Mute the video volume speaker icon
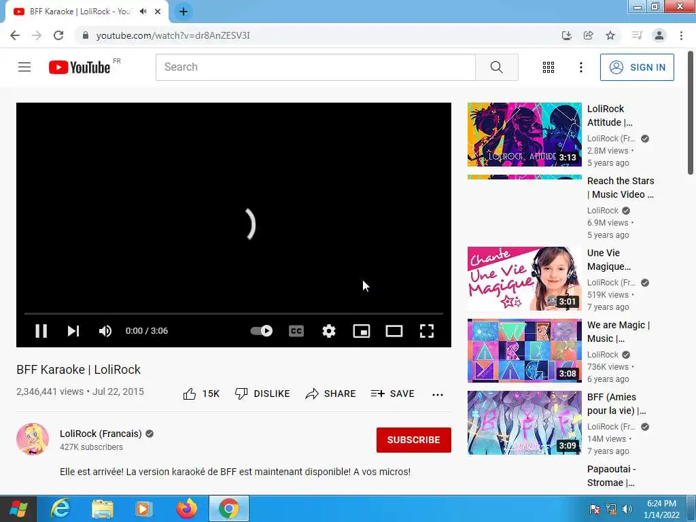 (x=105, y=331)
